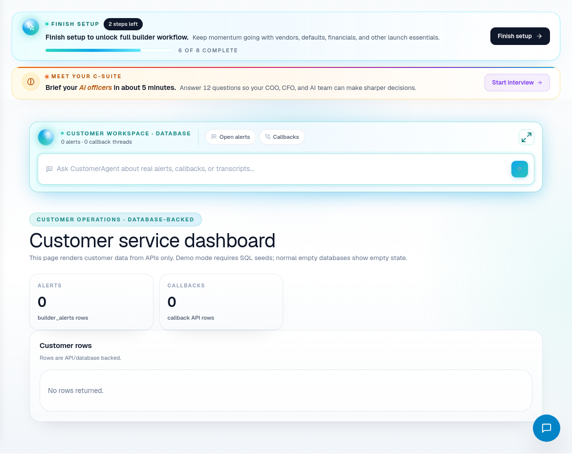
Task: Click the setup progress bar
Action: 109,50
